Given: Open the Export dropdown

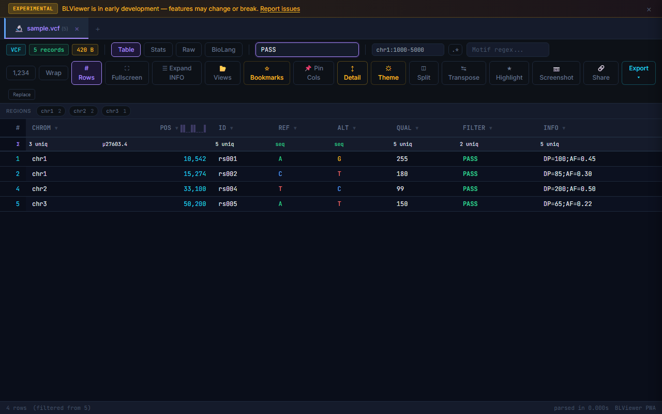Looking at the screenshot, I should 638,73.
